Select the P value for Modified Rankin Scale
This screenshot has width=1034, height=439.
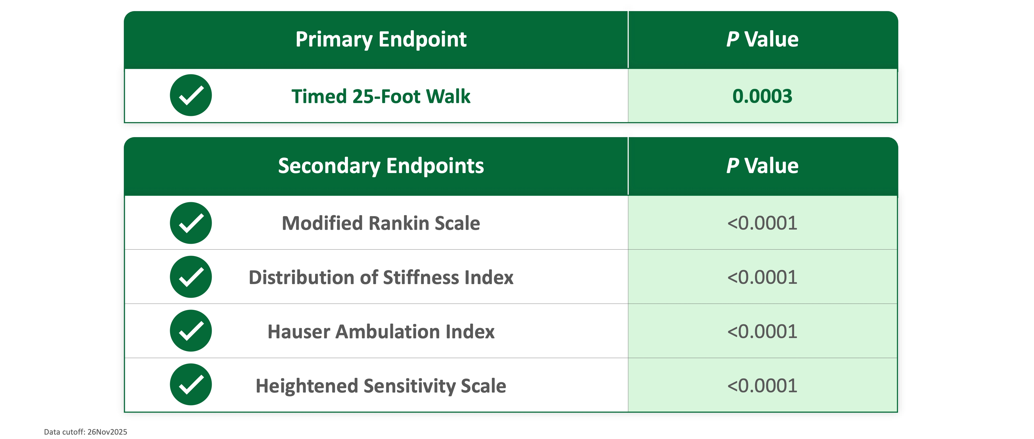(x=762, y=223)
